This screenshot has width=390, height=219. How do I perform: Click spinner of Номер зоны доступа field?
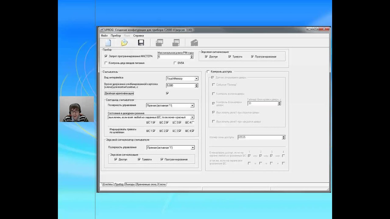(284, 137)
